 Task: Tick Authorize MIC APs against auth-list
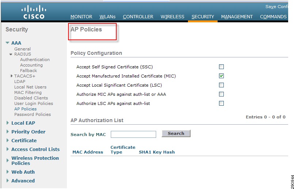point(222,94)
